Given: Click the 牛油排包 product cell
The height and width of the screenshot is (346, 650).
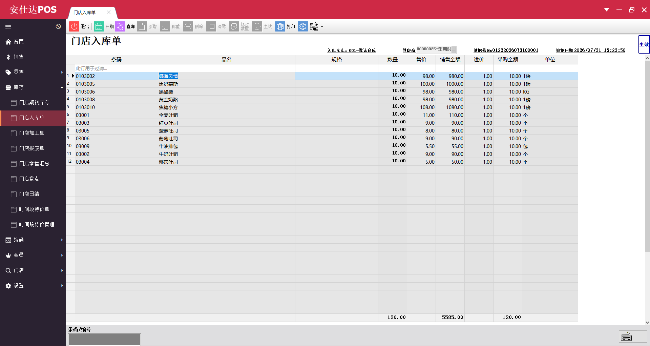Looking at the screenshot, I should (227, 146).
